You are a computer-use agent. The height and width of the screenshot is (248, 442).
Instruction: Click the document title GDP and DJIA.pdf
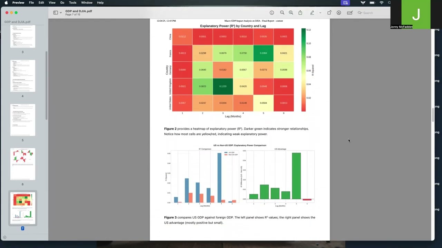point(79,11)
